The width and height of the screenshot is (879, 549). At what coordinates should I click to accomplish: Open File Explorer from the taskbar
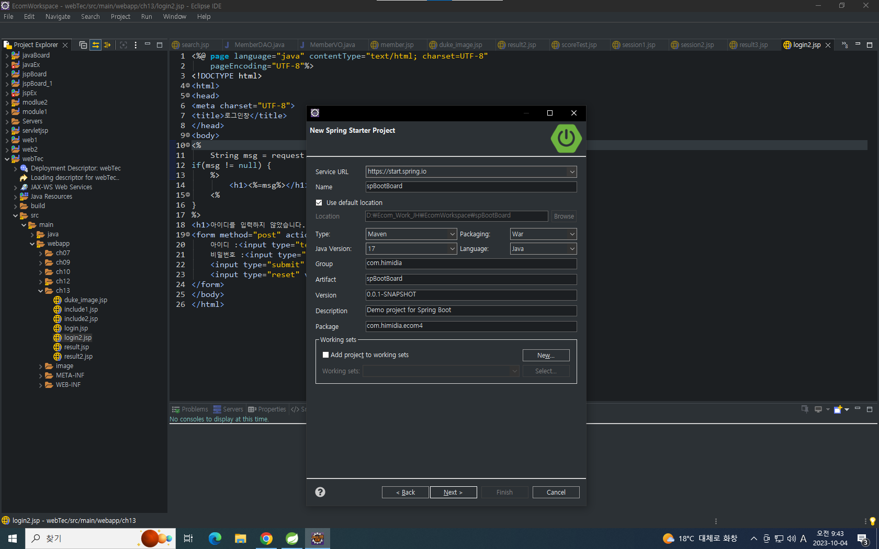pos(241,538)
